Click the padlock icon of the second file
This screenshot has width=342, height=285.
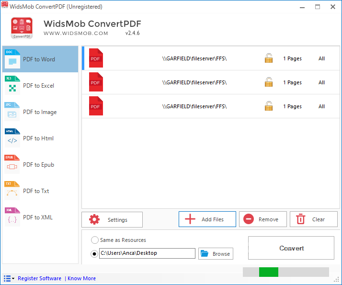(x=269, y=82)
